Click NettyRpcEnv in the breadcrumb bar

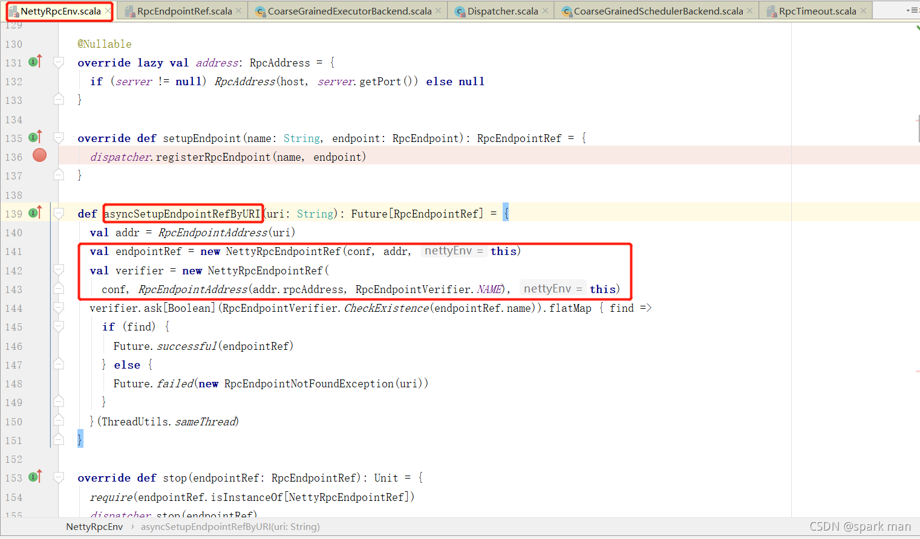pos(94,527)
